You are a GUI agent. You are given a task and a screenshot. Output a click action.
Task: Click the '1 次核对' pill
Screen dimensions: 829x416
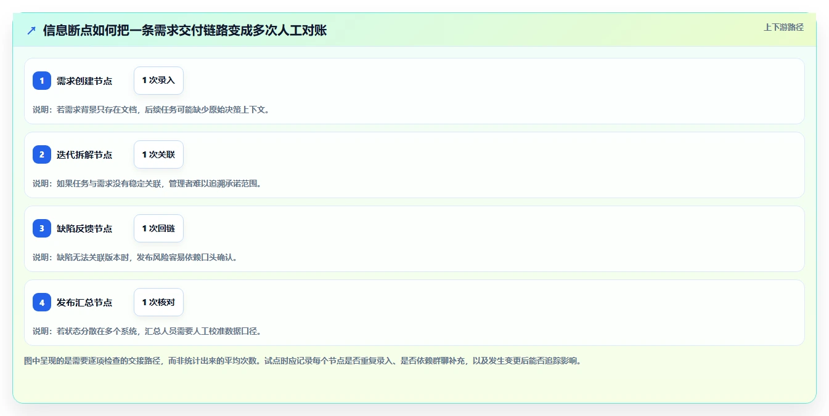pos(158,302)
